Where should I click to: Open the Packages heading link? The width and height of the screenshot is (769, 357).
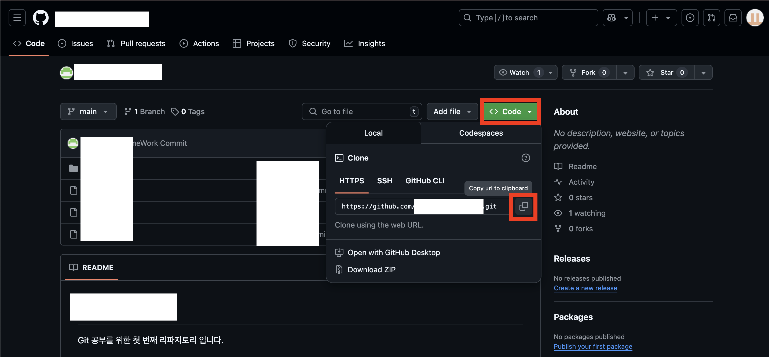click(573, 317)
